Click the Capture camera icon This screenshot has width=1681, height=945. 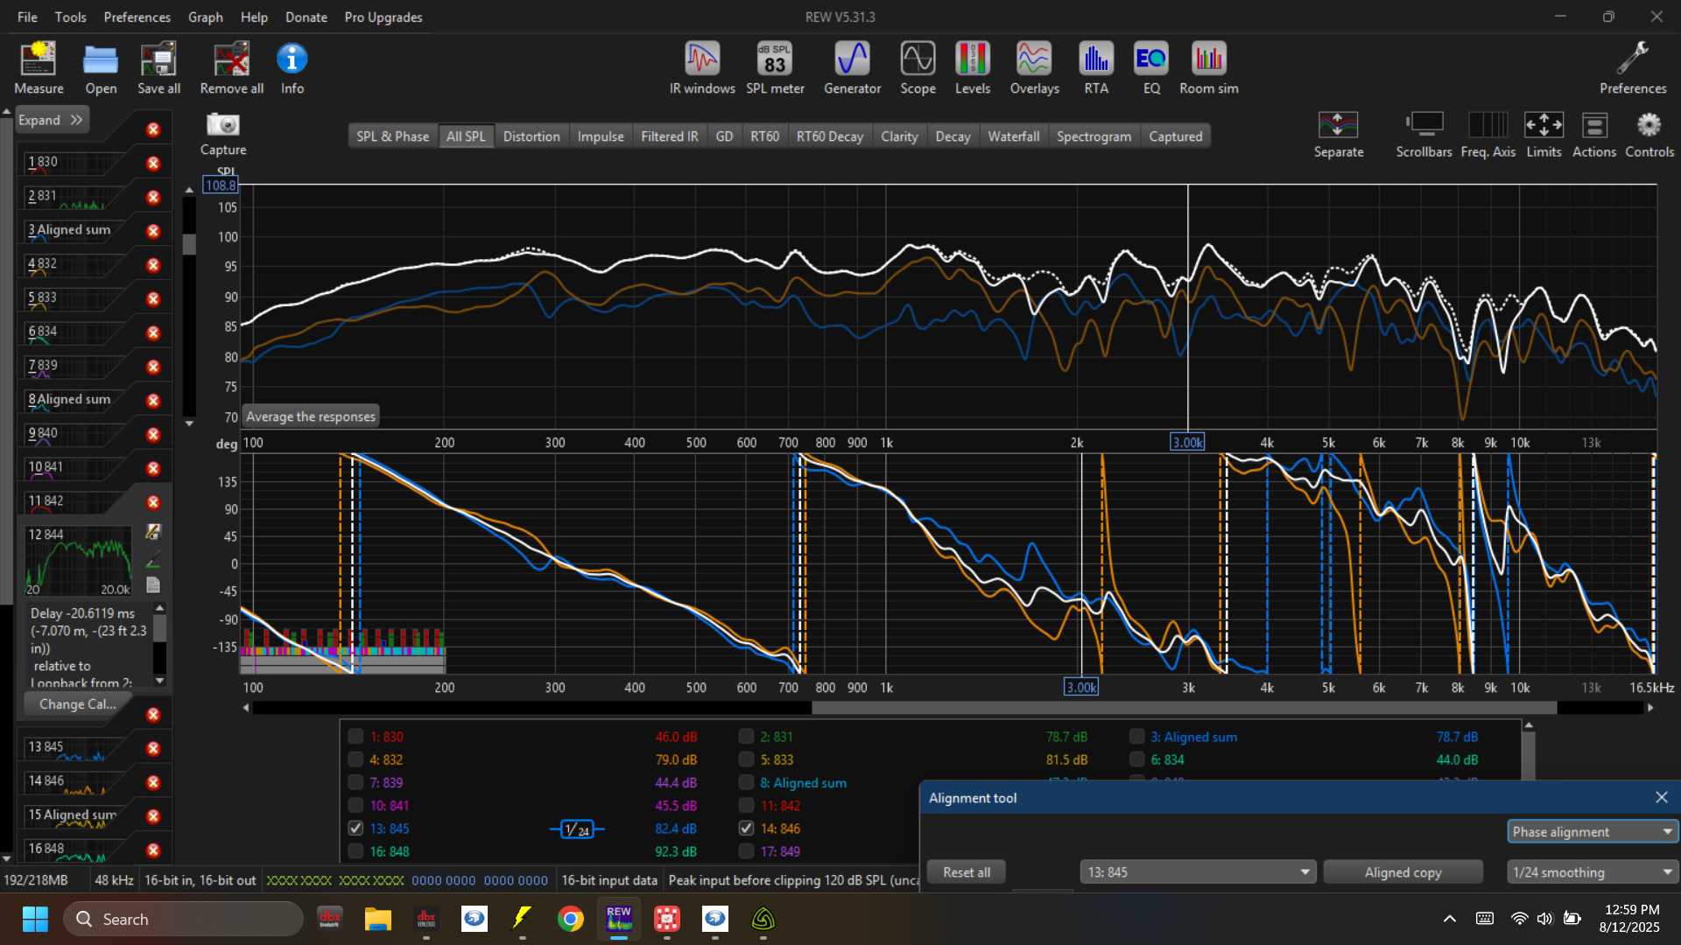point(222,126)
